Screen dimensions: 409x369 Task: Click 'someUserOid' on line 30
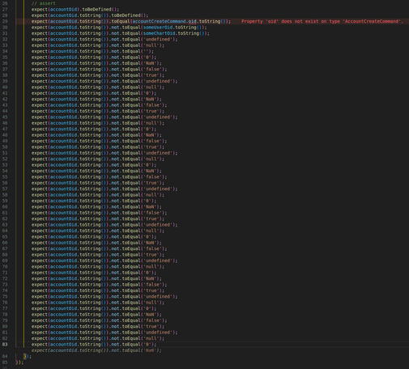(158, 28)
